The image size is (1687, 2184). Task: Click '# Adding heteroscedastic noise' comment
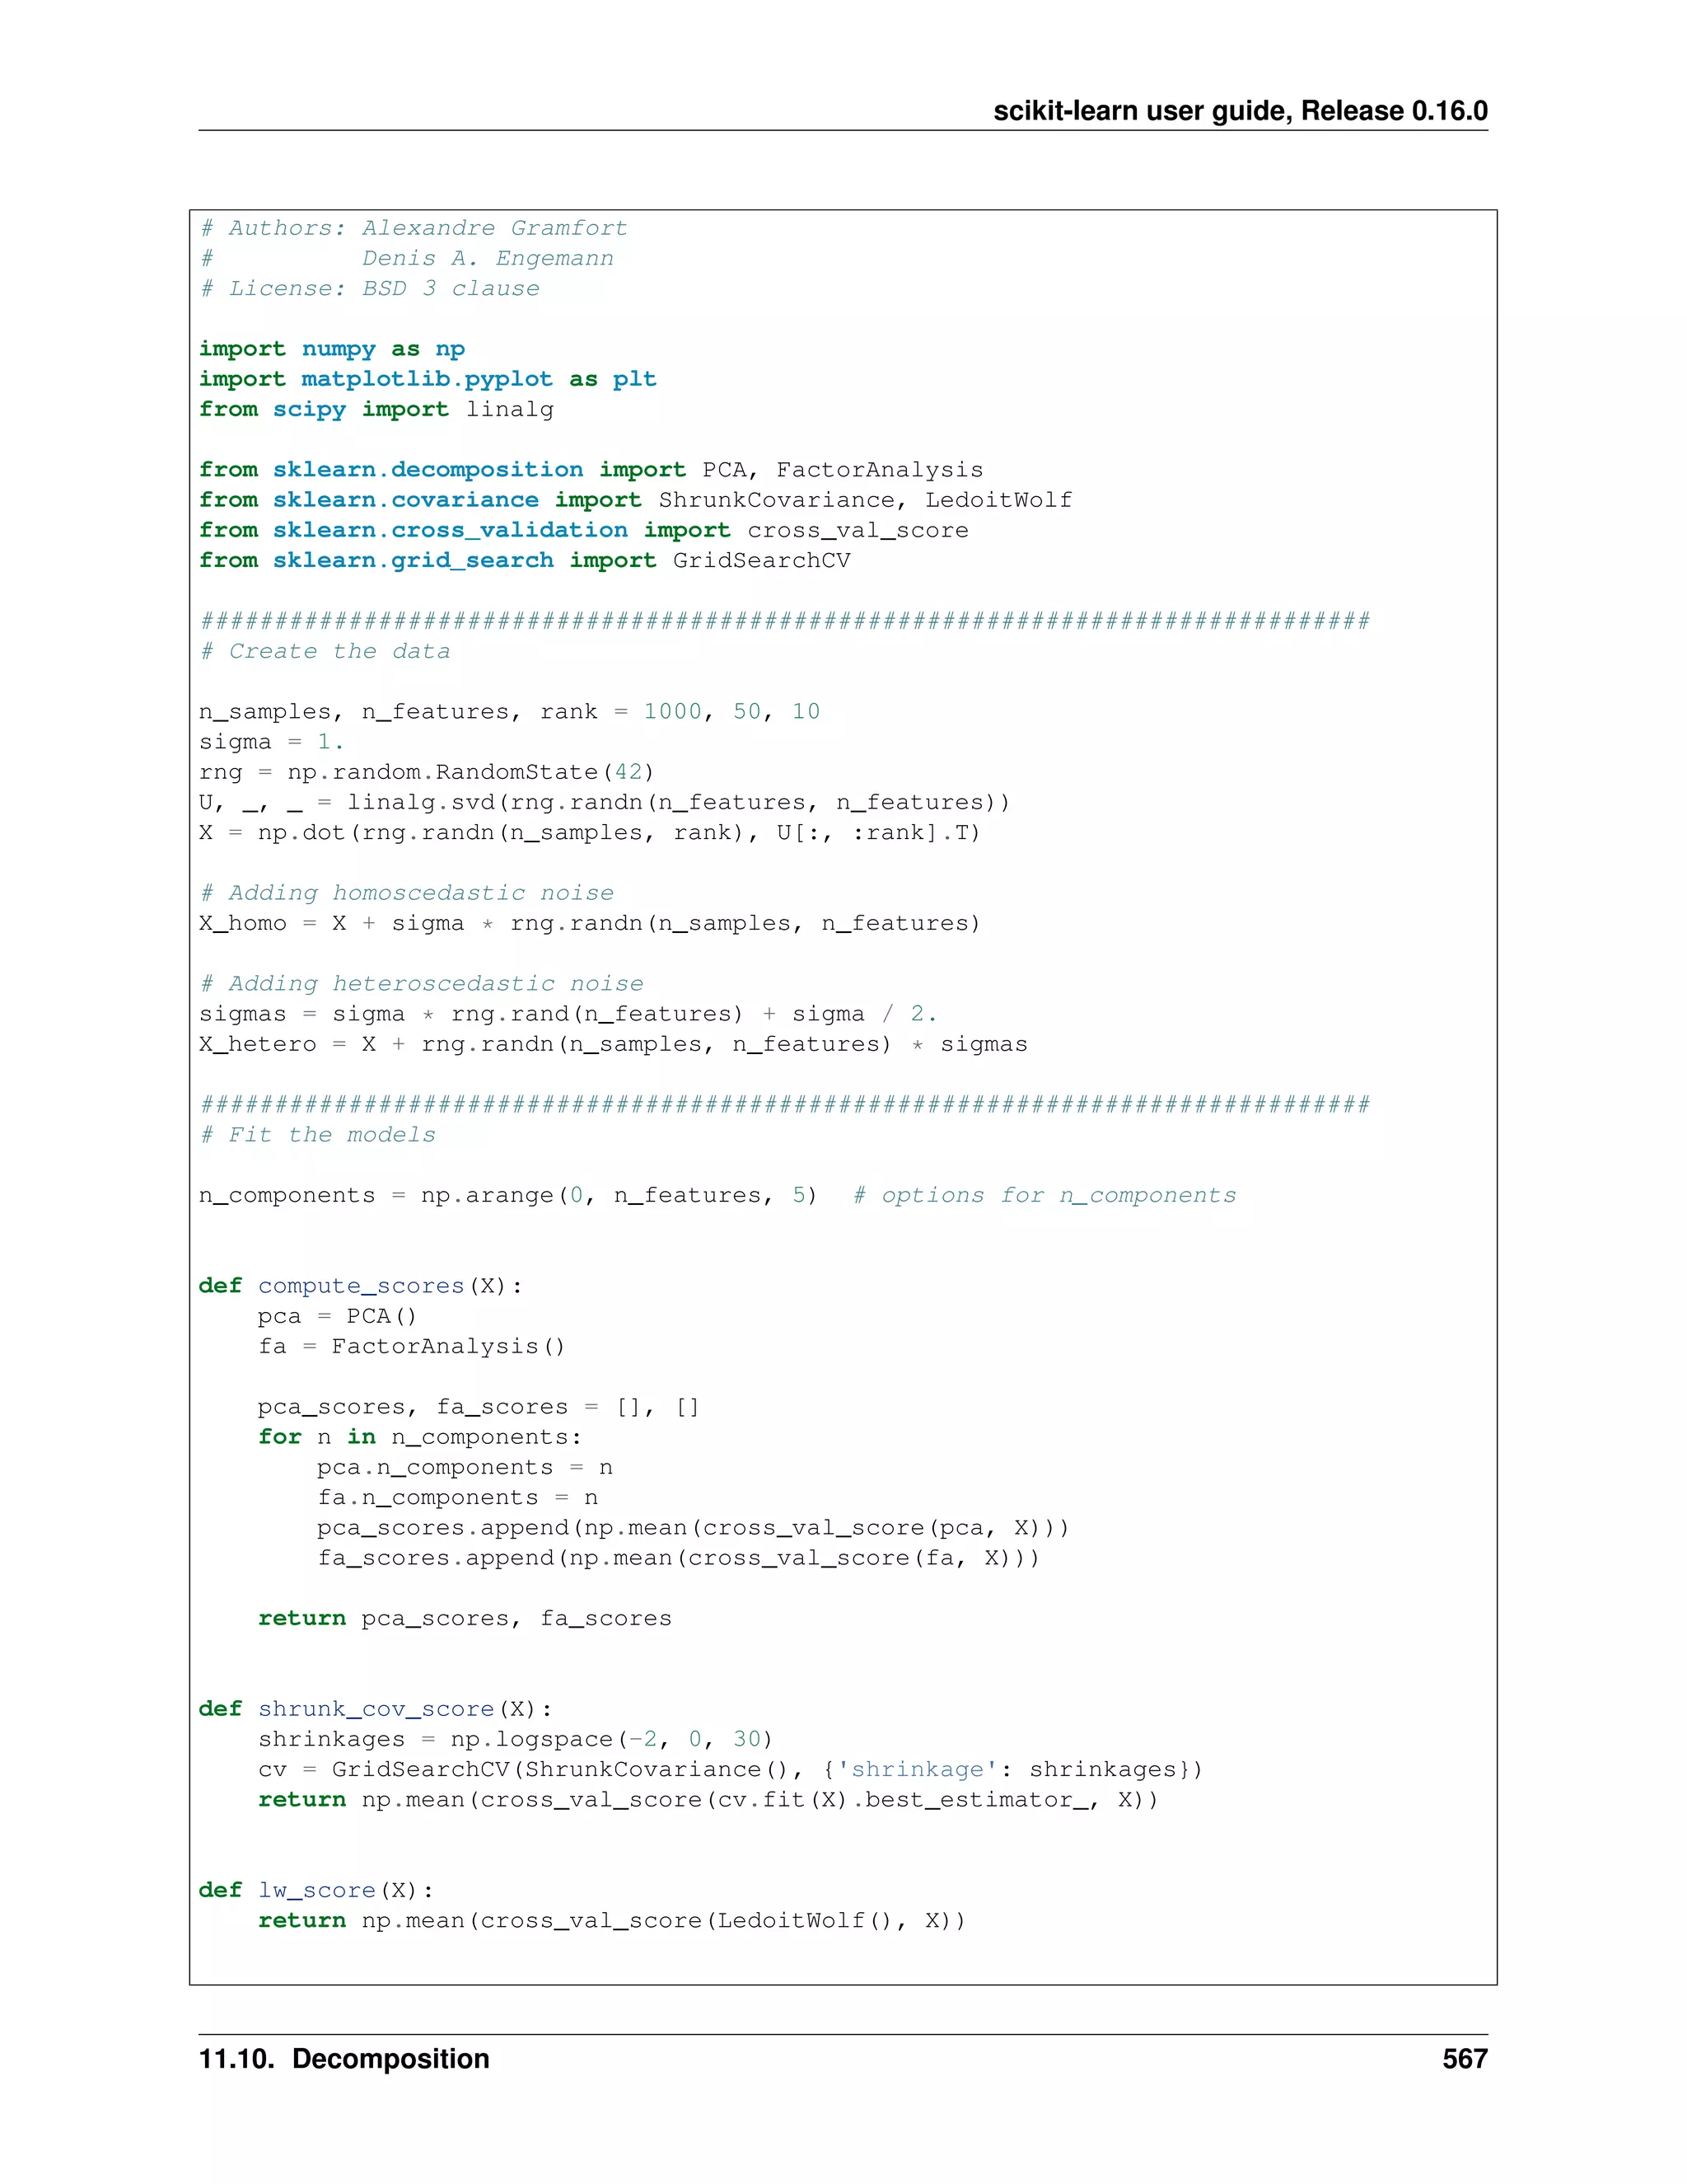coord(422,983)
